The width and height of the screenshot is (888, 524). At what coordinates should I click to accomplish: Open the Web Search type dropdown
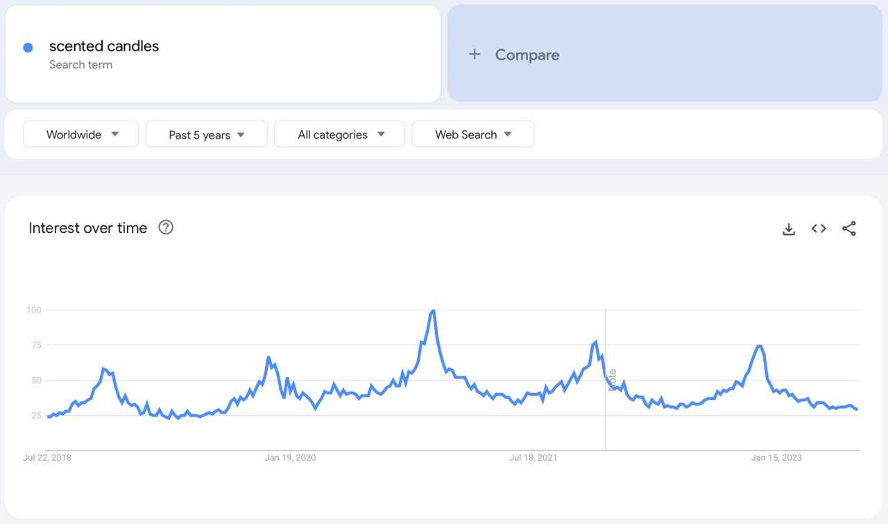[x=466, y=134]
